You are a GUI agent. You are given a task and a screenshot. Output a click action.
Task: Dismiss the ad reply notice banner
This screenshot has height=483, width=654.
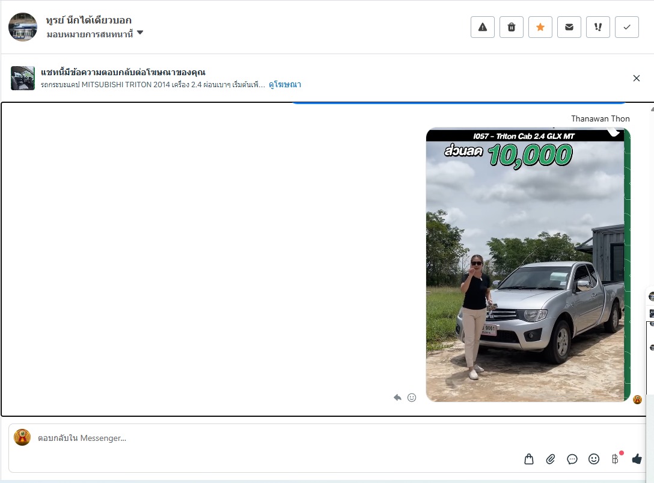[x=637, y=78]
